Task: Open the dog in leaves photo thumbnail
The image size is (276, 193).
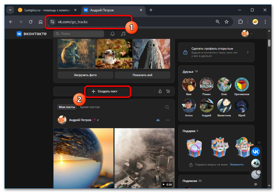Action: click(x=114, y=53)
